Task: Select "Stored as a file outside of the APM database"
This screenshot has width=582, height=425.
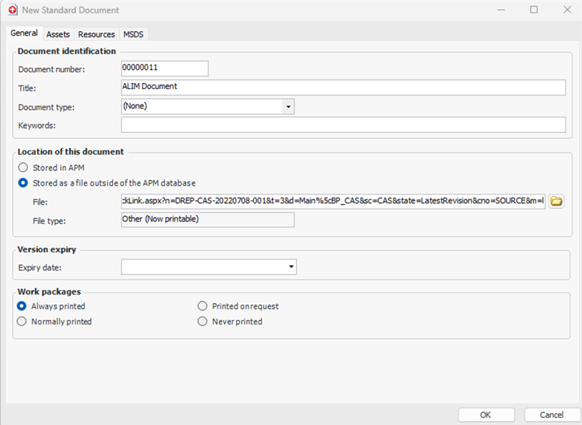Action: point(22,183)
